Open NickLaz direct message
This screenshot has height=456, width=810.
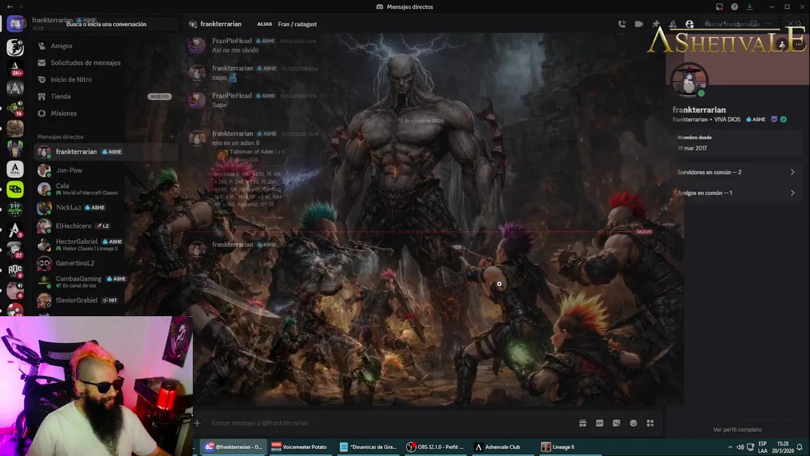pyautogui.click(x=106, y=207)
